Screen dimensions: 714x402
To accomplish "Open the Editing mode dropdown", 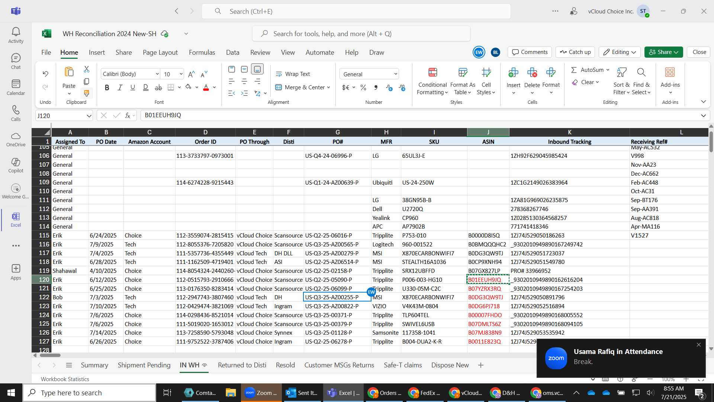I will click(620, 52).
